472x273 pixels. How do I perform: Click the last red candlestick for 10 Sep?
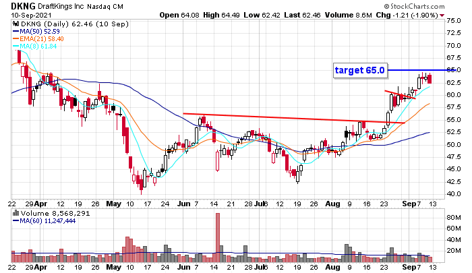tap(430, 79)
